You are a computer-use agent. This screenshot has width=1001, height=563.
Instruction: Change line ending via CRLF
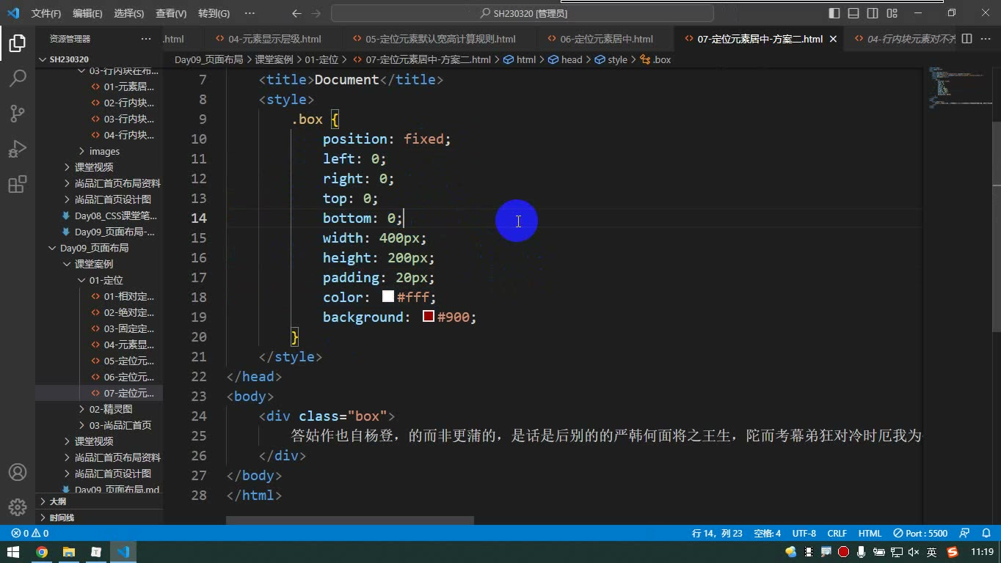tap(837, 534)
